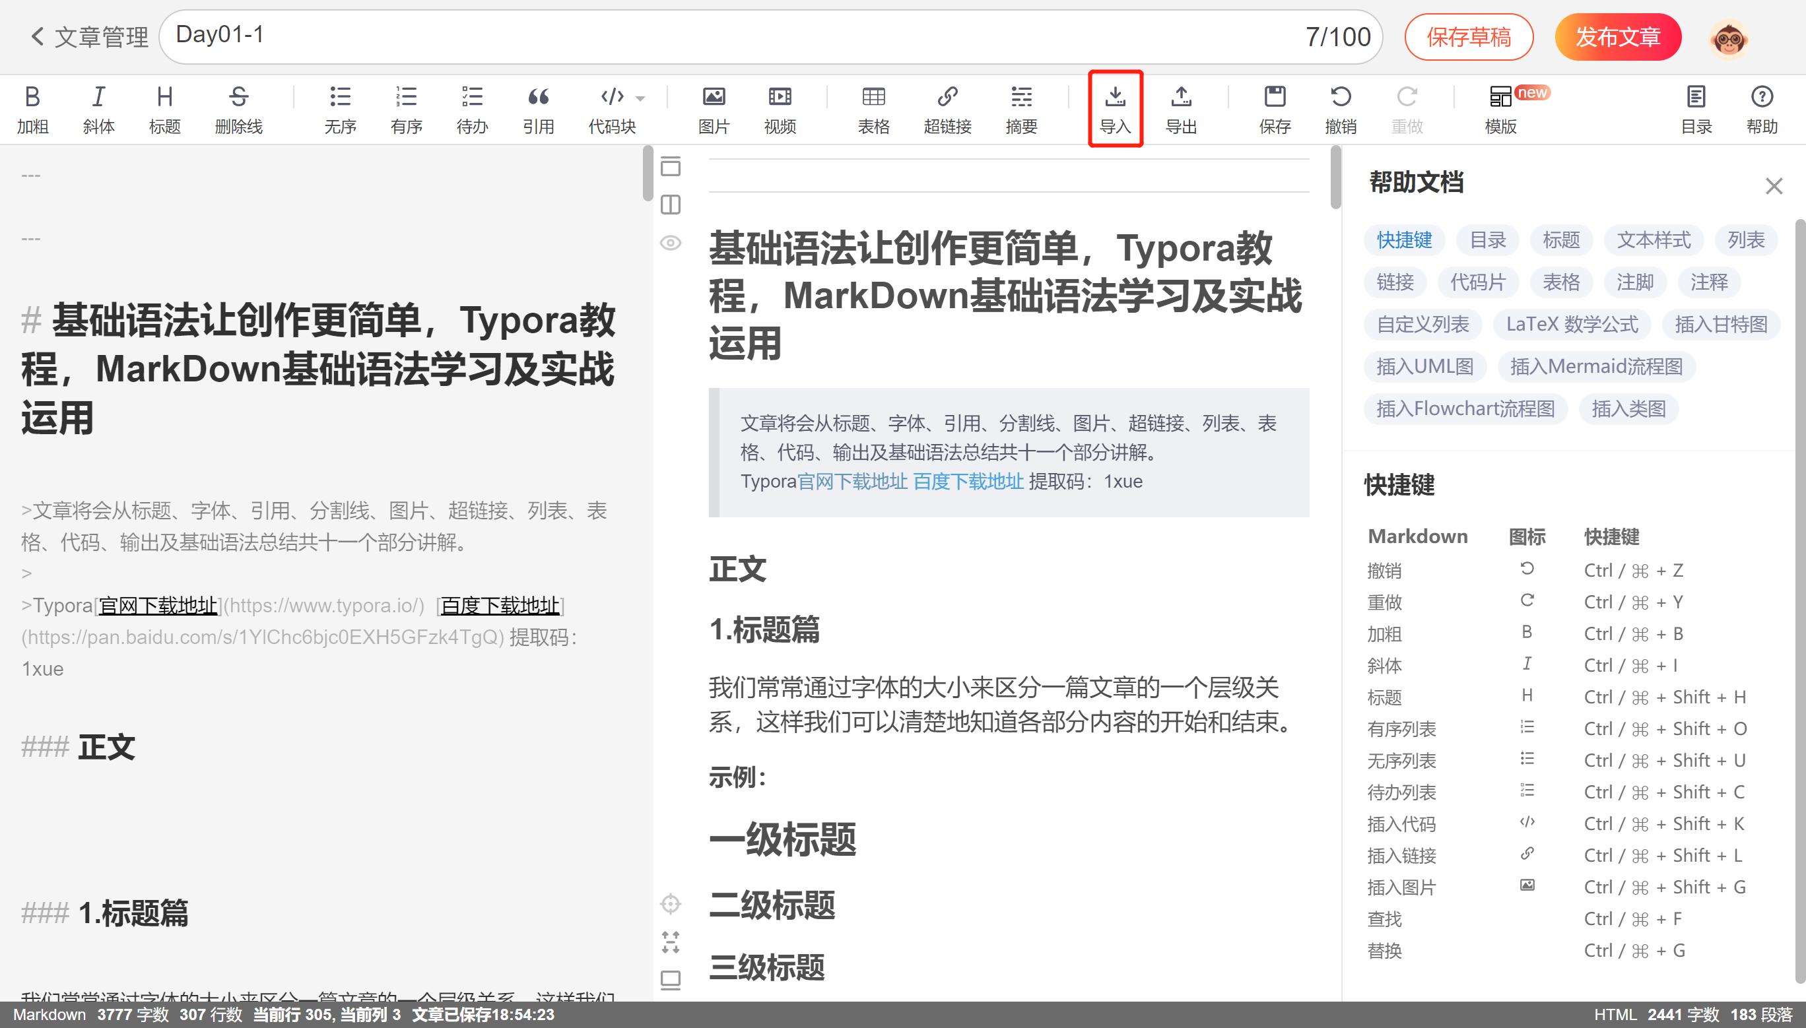
Task: Click the article title input field
Action: pos(706,36)
